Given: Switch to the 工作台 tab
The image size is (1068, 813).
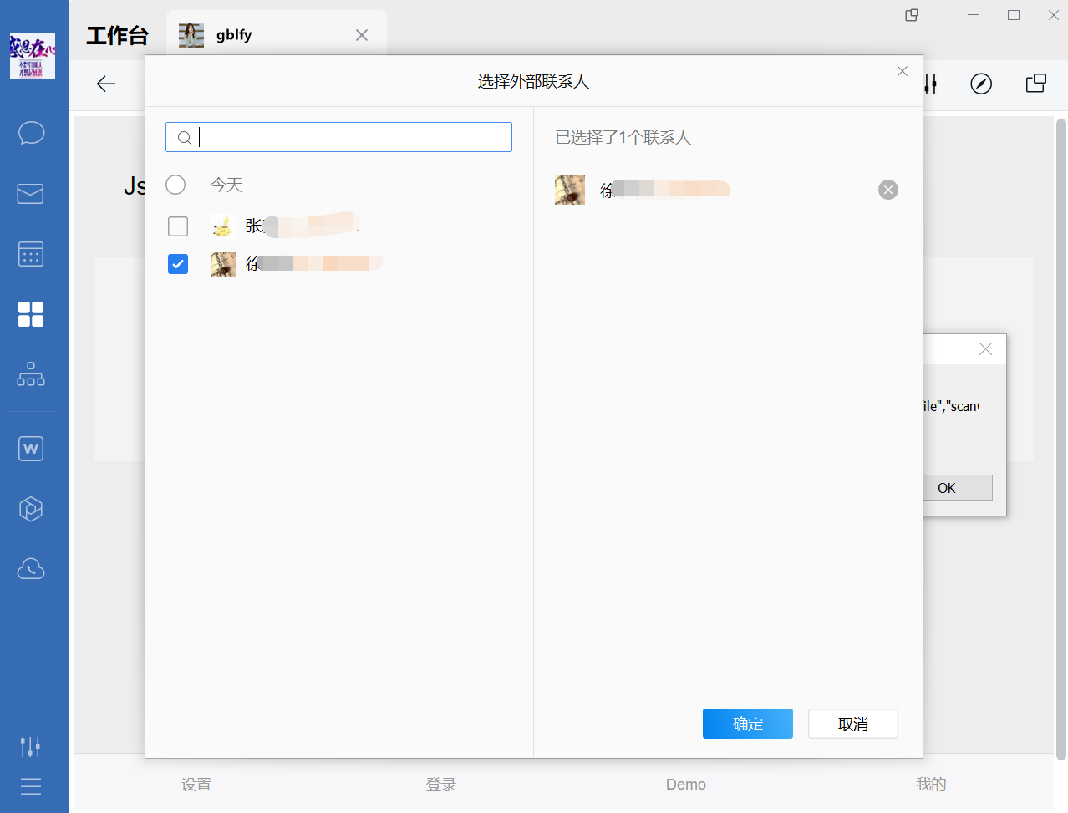Looking at the screenshot, I should (117, 35).
